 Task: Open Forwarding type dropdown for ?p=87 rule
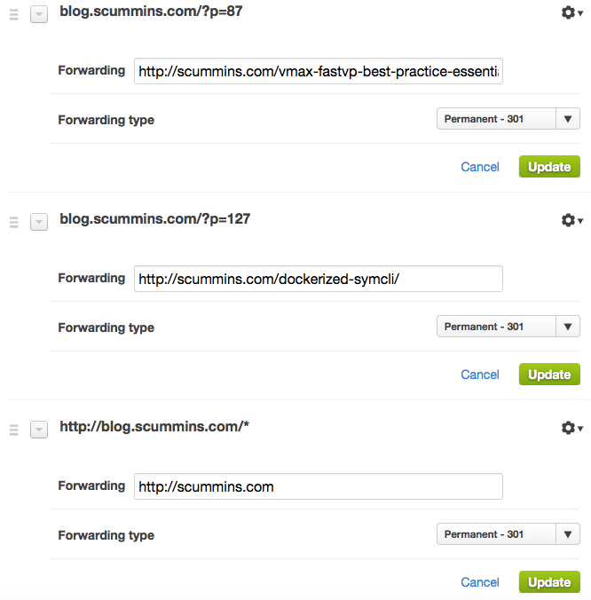508,119
